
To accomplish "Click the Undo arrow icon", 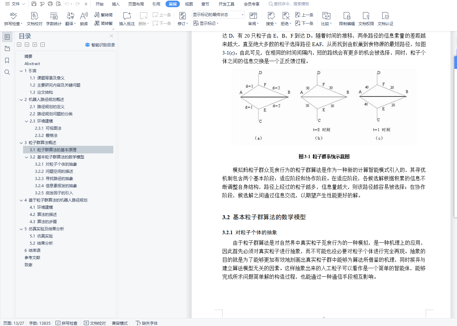I will [x=67, y=4].
